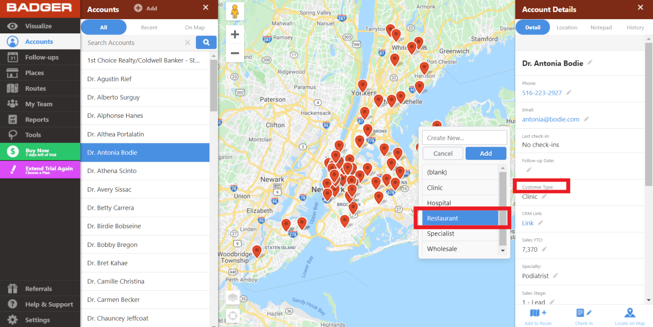This screenshot has width=653, height=327.
Task: Click the Help & Support question icon
Action: (x=12, y=304)
